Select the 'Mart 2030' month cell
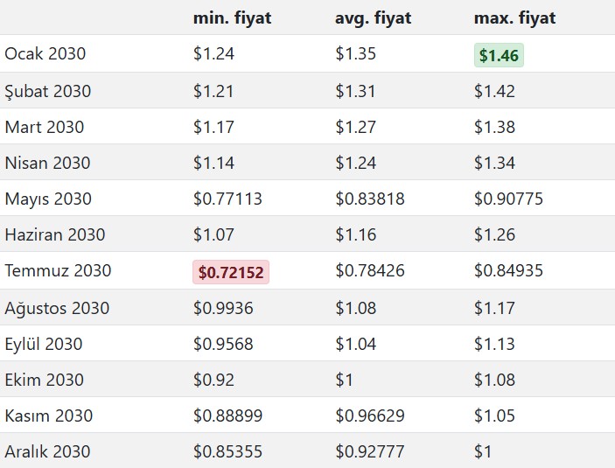615x468 pixels. point(45,127)
